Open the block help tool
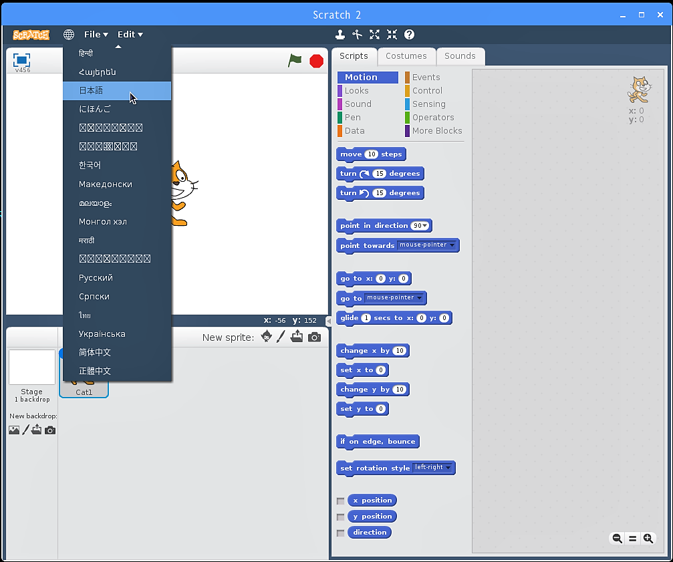This screenshot has height=562, width=673. point(410,34)
